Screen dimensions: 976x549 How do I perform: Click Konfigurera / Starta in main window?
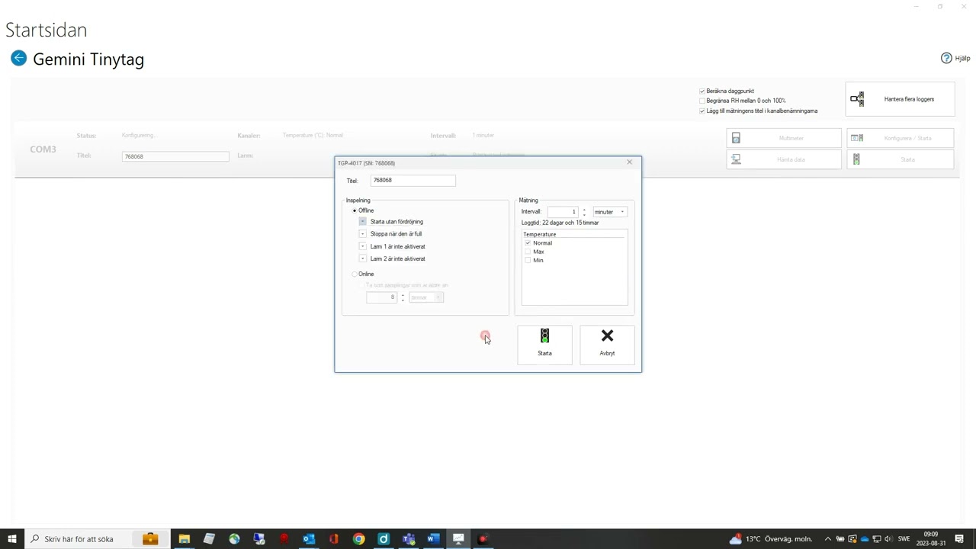pos(900,138)
